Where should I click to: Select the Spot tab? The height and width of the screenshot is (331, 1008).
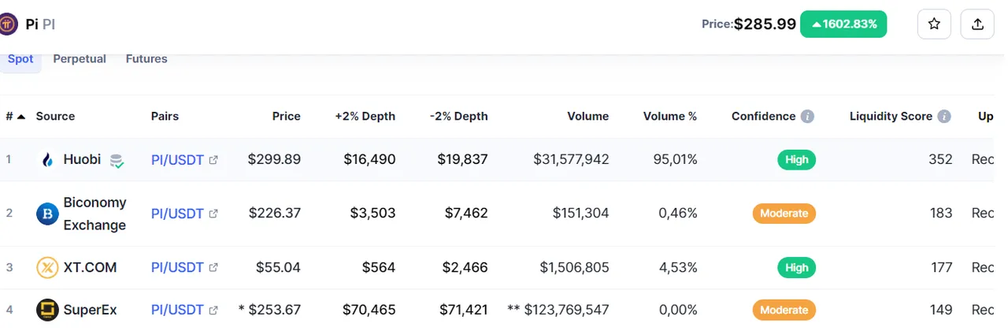click(x=20, y=59)
